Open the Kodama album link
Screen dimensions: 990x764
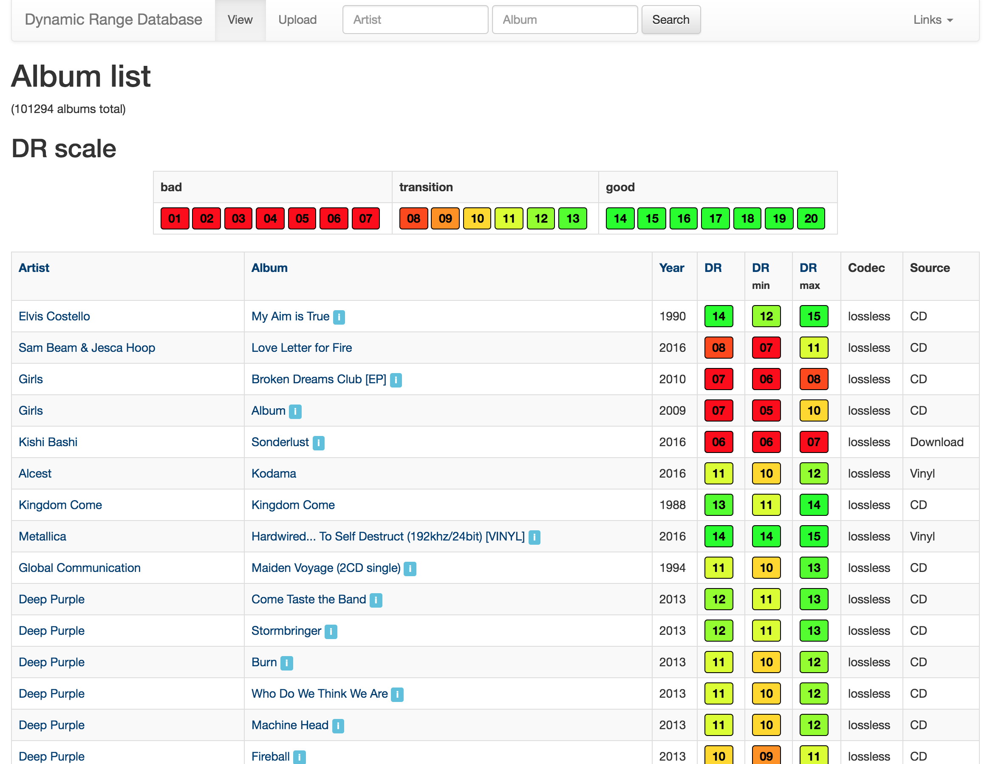(274, 473)
